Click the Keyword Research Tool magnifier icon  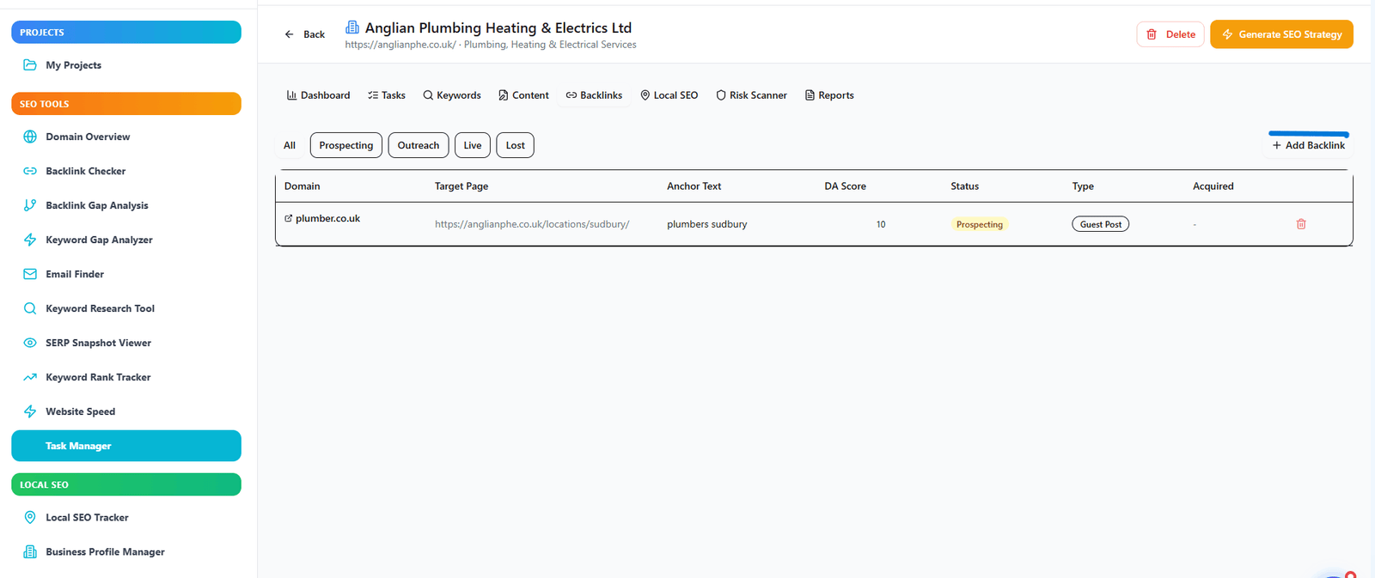pos(30,308)
